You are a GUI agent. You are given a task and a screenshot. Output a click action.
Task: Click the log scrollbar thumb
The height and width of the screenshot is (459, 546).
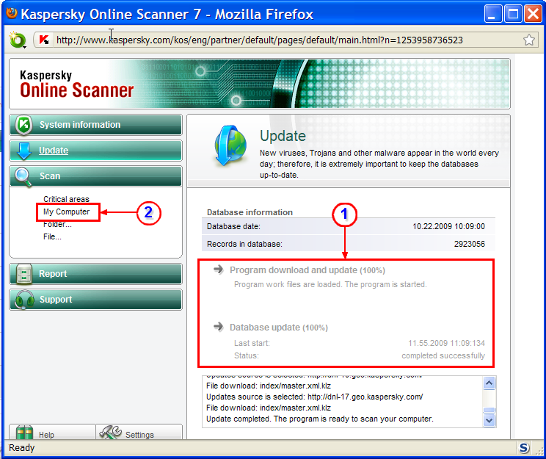(x=489, y=410)
